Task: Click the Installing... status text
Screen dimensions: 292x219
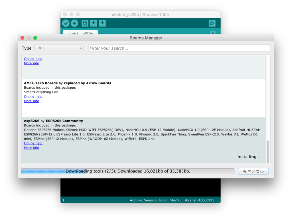Action: click(249, 157)
